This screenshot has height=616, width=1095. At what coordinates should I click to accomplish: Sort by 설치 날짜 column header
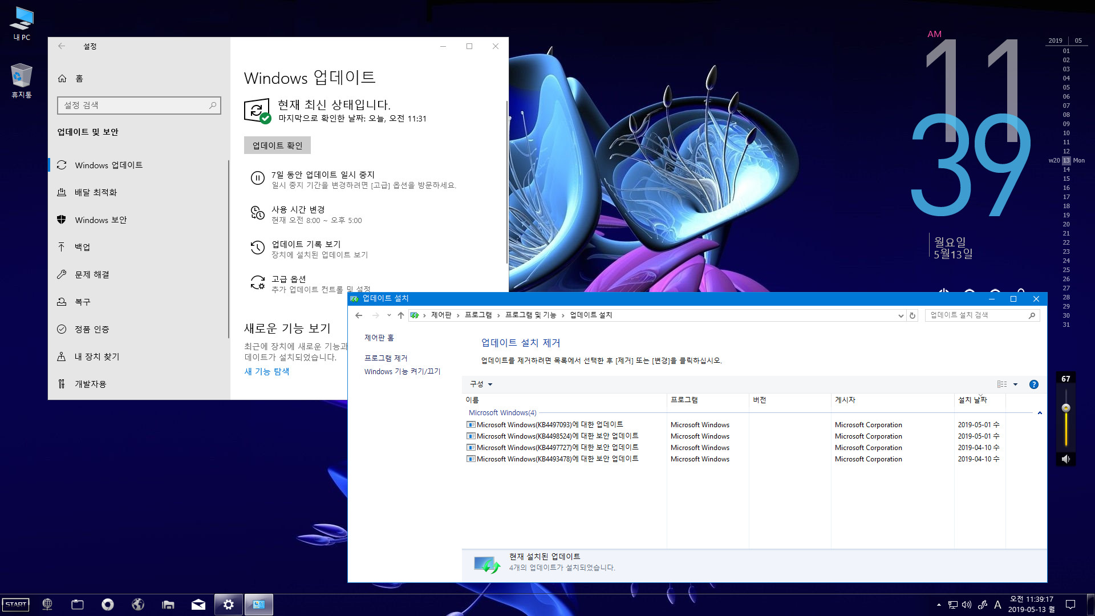[x=980, y=400]
